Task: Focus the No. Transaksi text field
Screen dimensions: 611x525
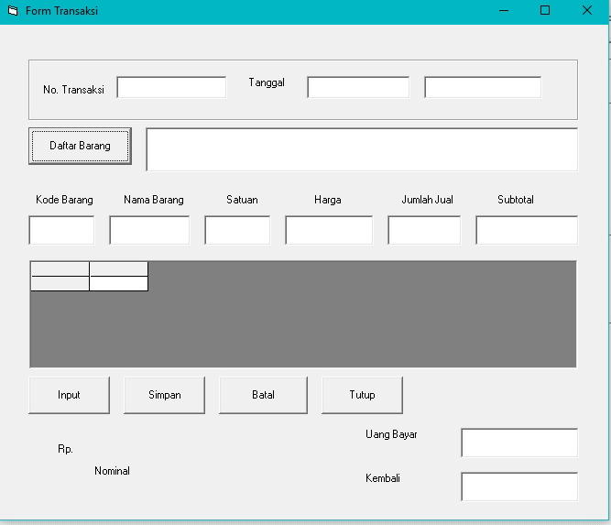Action: coord(171,88)
